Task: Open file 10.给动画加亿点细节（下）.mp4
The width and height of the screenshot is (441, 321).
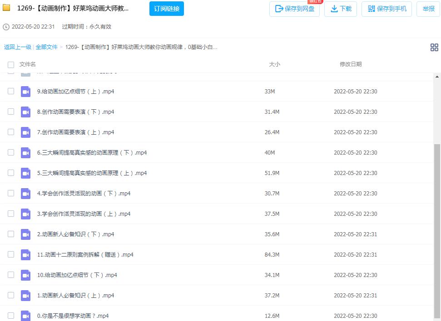Action: [x=77, y=275]
